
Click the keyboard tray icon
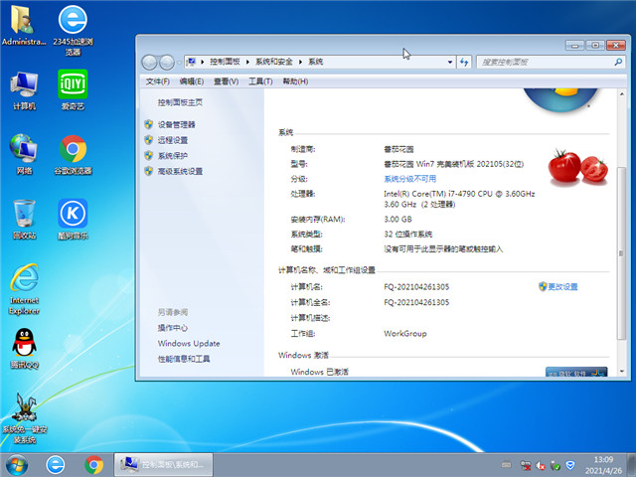(x=506, y=464)
